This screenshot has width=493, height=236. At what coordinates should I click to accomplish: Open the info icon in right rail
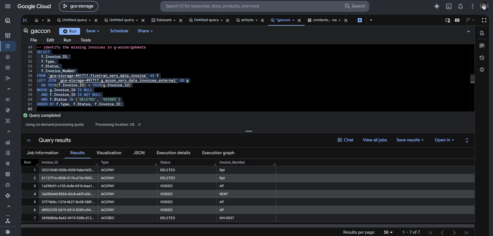coord(482,70)
